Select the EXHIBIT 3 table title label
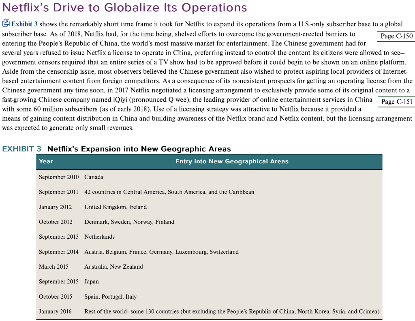The width and height of the screenshot is (415, 321). pyautogui.click(x=22, y=149)
